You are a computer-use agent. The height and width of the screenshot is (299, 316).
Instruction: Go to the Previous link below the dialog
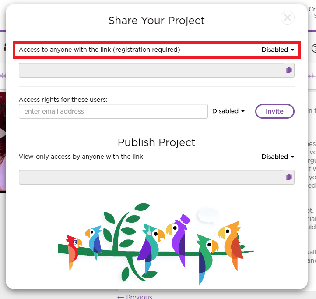(x=135, y=297)
